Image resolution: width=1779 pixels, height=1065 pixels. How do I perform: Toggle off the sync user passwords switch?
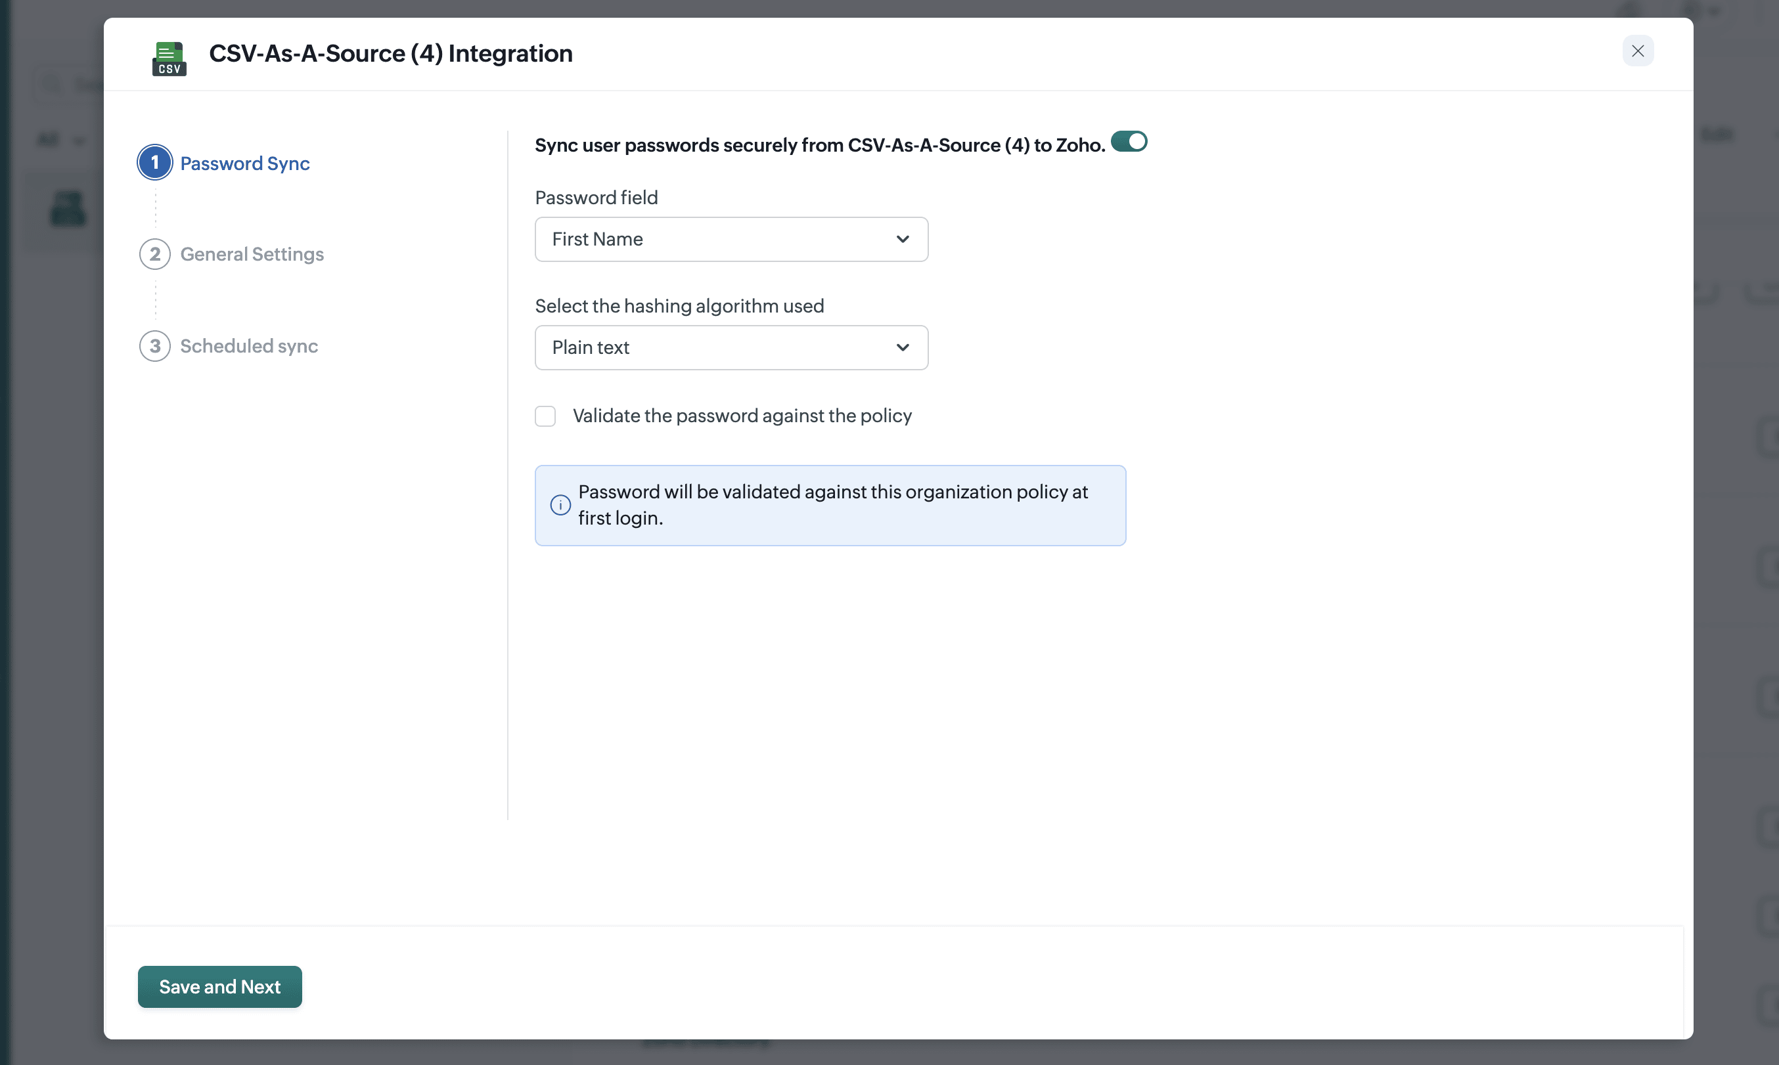[x=1129, y=141]
